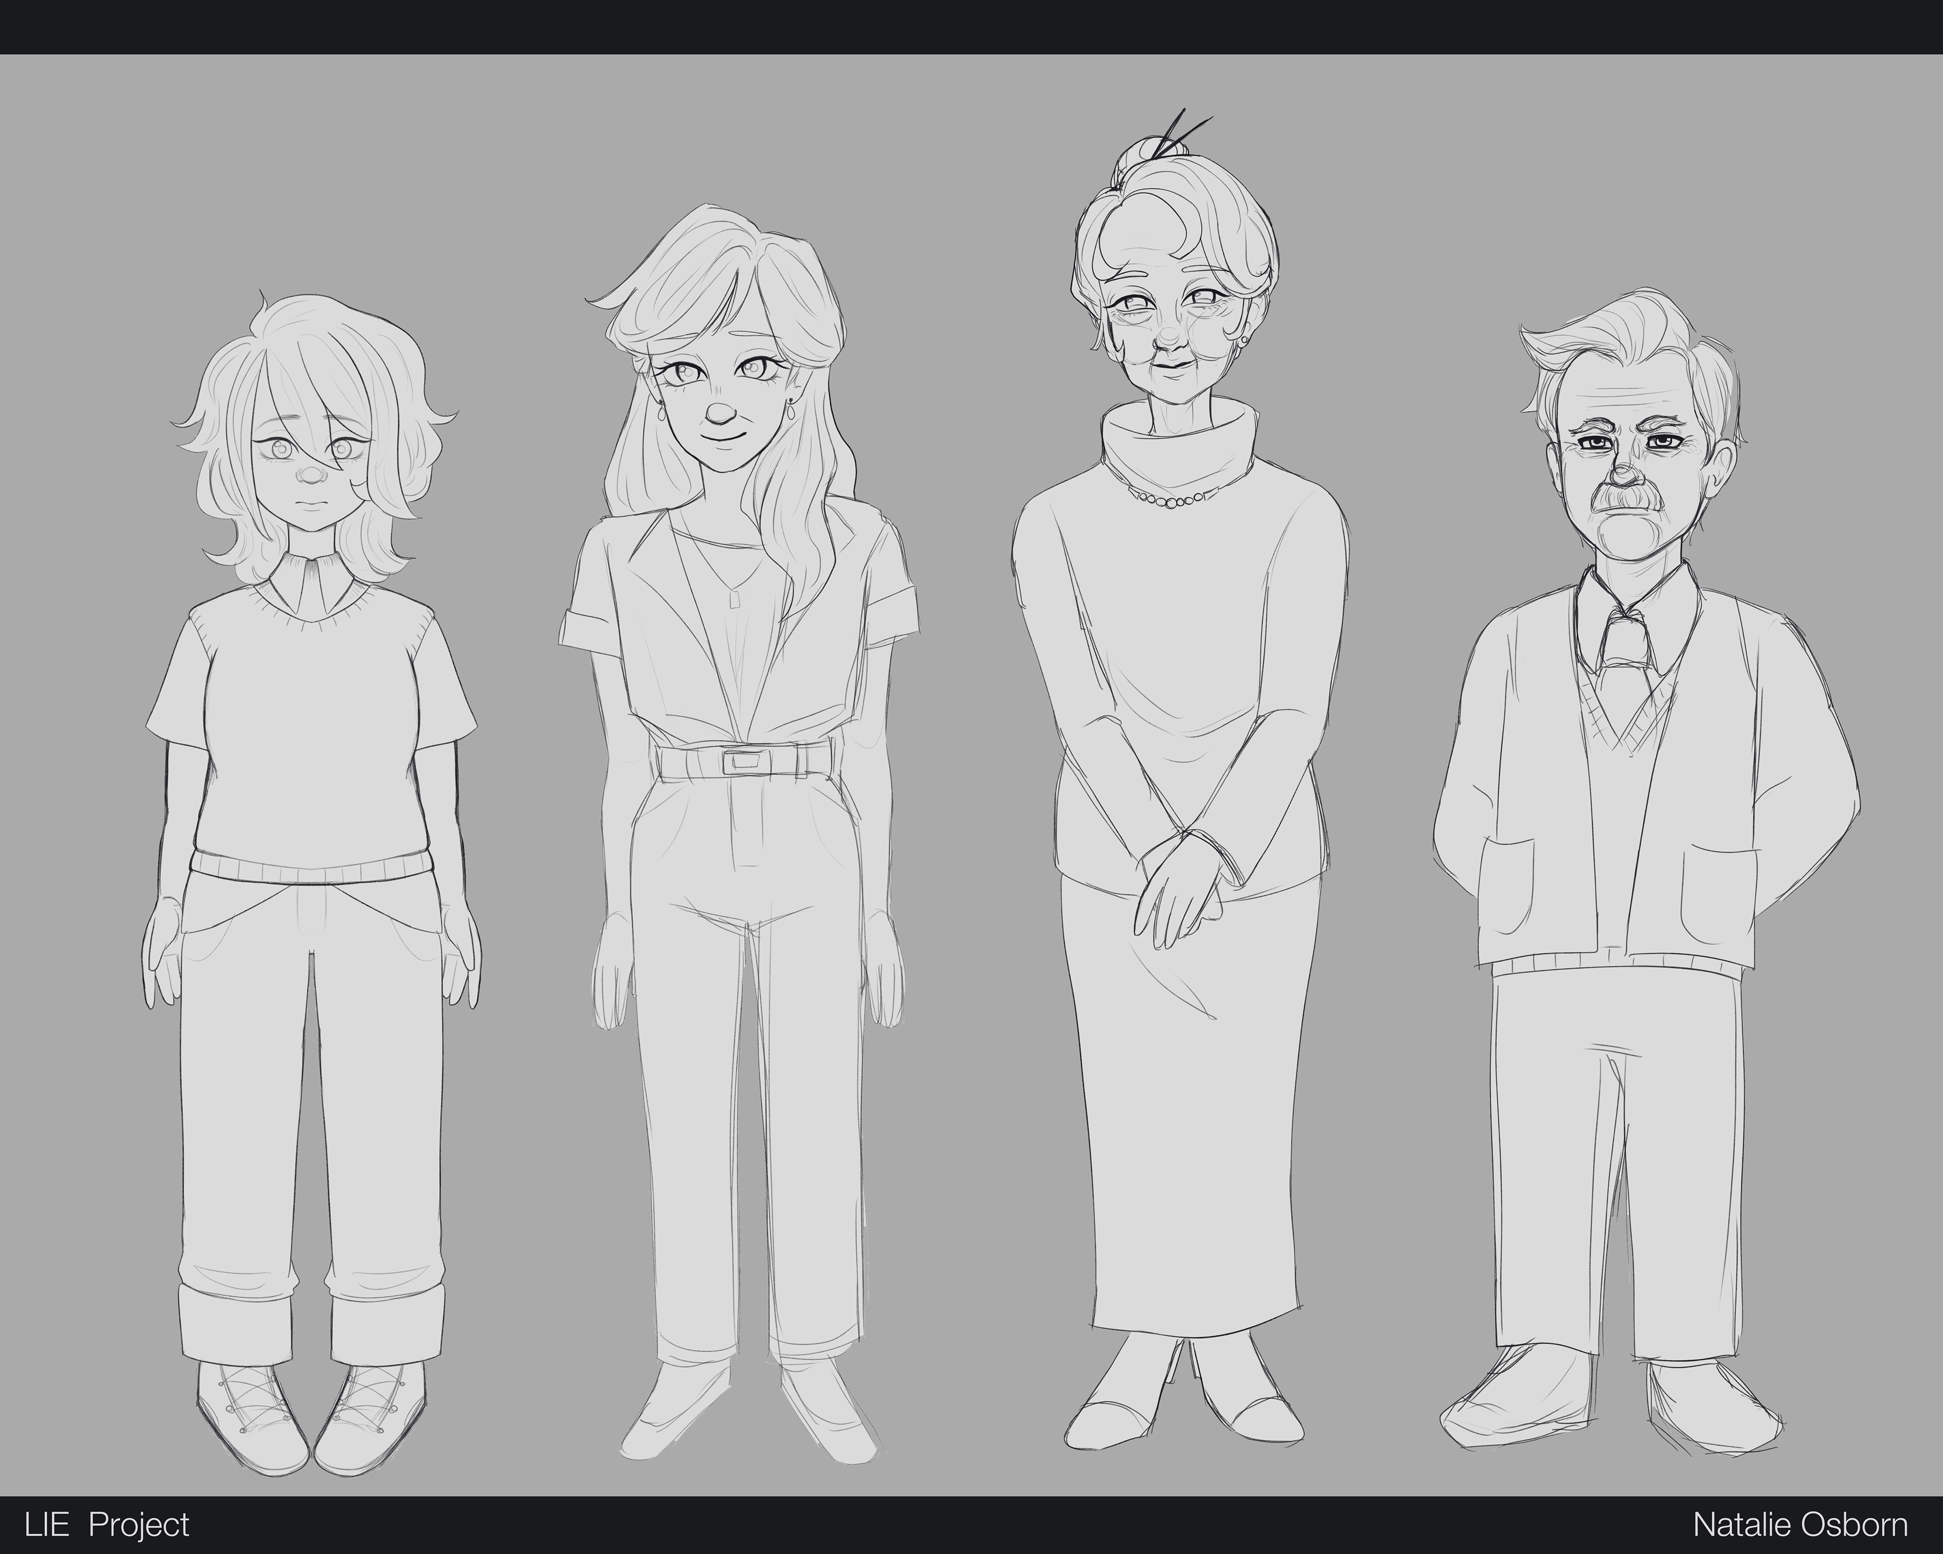This screenshot has height=1554, width=1943.
Task: Click the 'LIE Project' caption text
Action: click(107, 1525)
